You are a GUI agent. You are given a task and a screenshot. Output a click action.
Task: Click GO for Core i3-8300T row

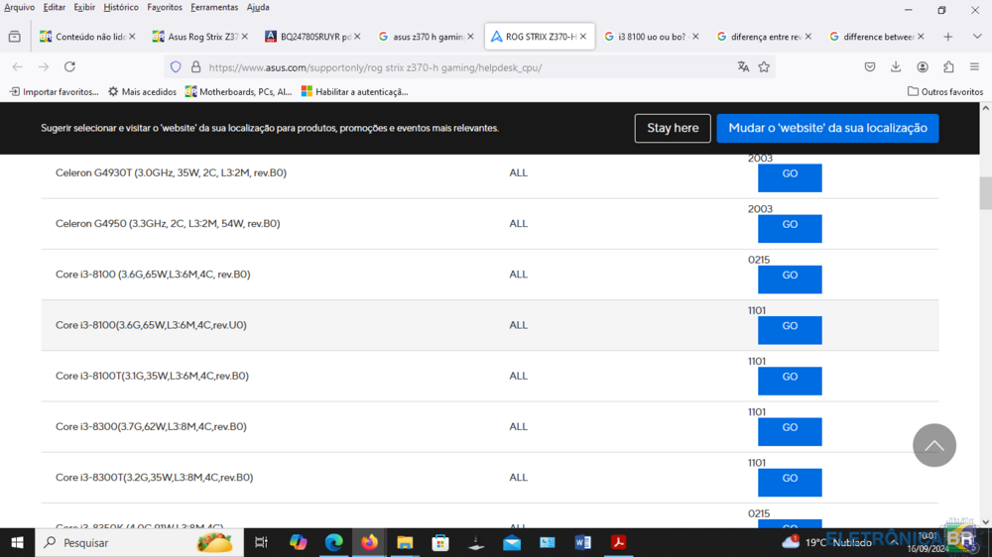790,483
